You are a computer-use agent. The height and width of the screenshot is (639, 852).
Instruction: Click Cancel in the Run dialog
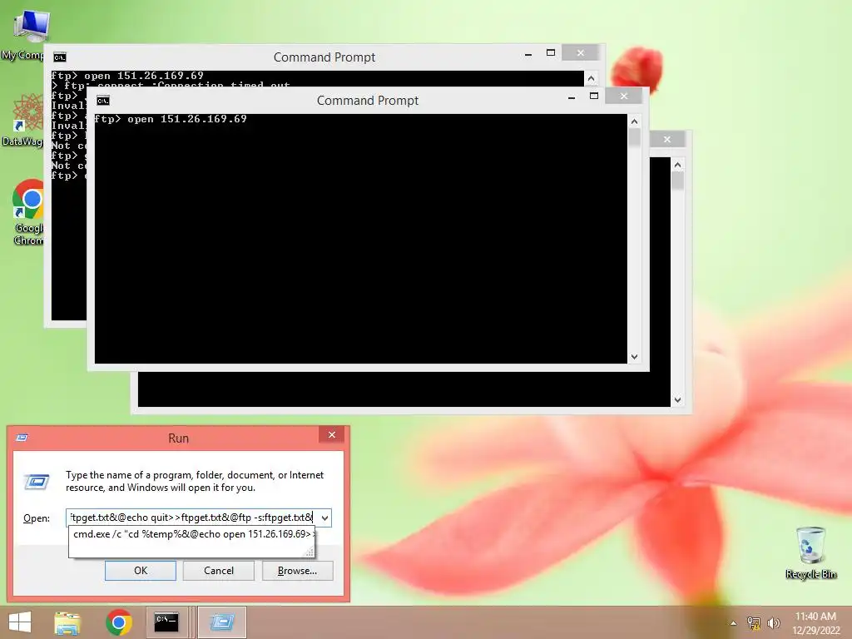(x=219, y=571)
